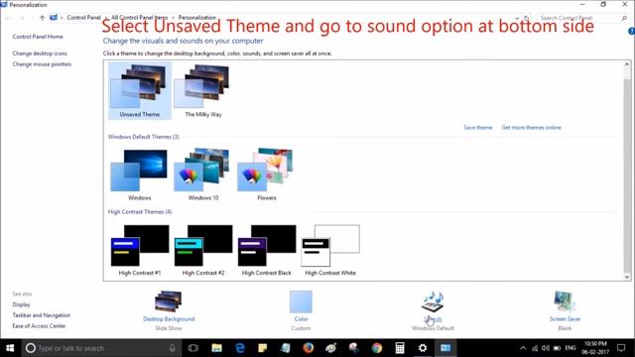
Task: Open Action Center notifications
Action: click(x=621, y=348)
